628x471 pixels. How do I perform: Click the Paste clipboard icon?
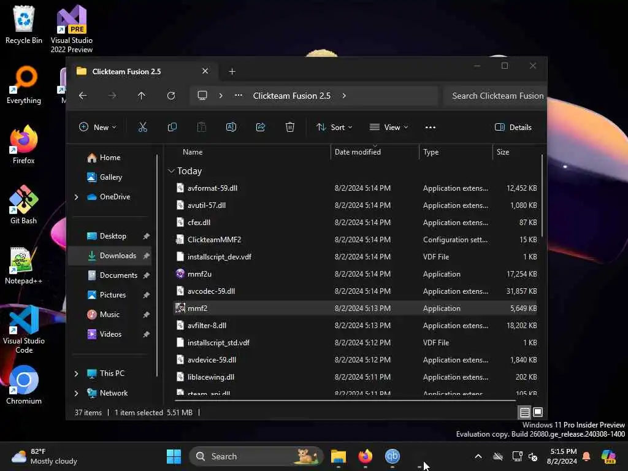[x=201, y=128]
